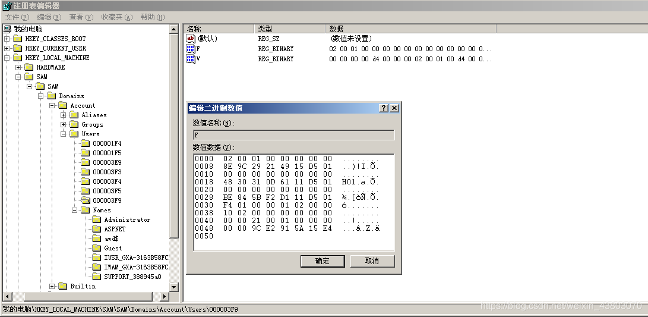Screen dimensions: 648x317
Task: Open the 查看(V) menu
Action: pos(81,17)
